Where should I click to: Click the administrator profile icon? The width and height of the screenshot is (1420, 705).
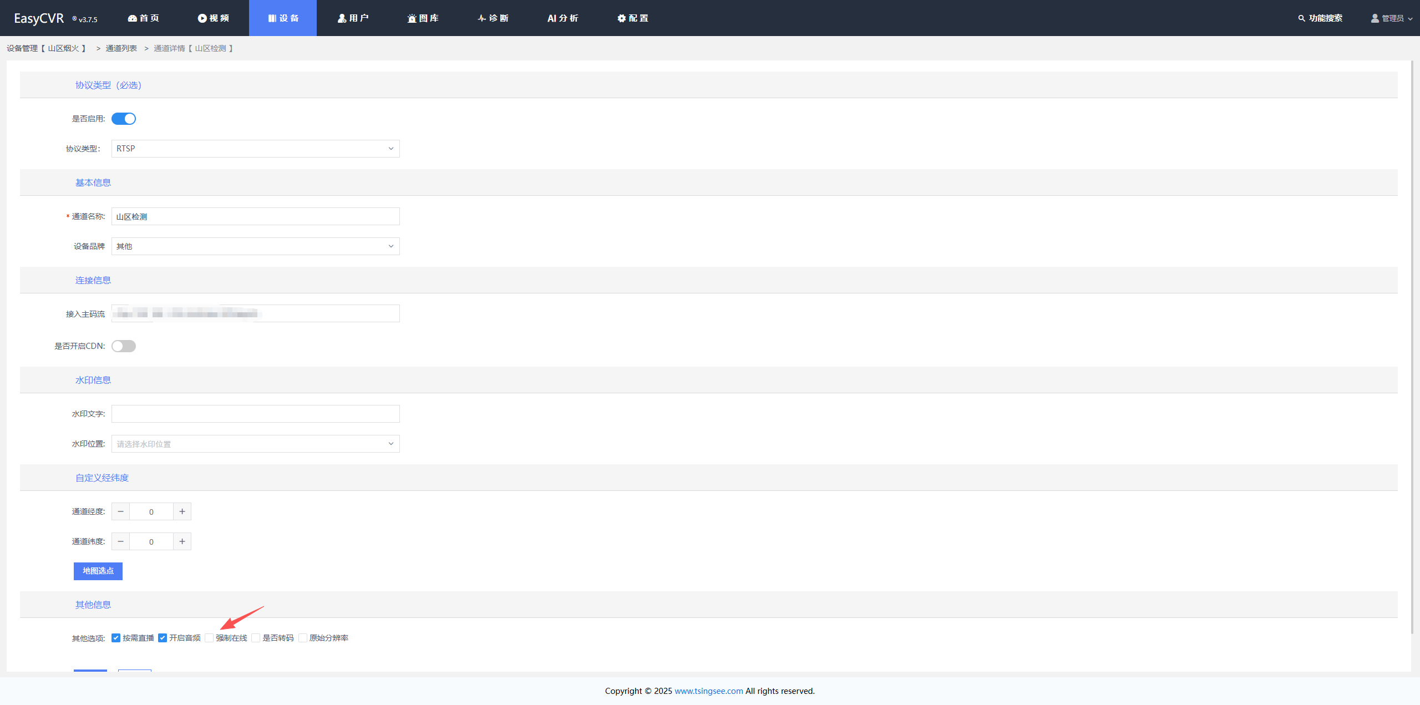click(x=1375, y=18)
